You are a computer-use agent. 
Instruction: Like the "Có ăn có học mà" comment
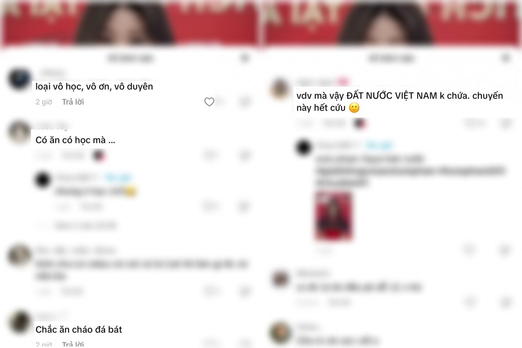(x=210, y=155)
